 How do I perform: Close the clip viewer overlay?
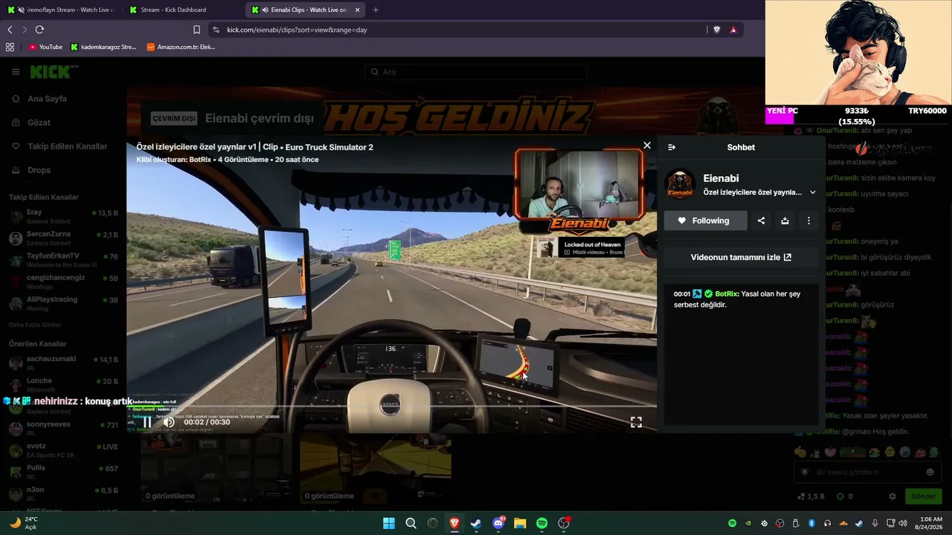pyautogui.click(x=647, y=146)
